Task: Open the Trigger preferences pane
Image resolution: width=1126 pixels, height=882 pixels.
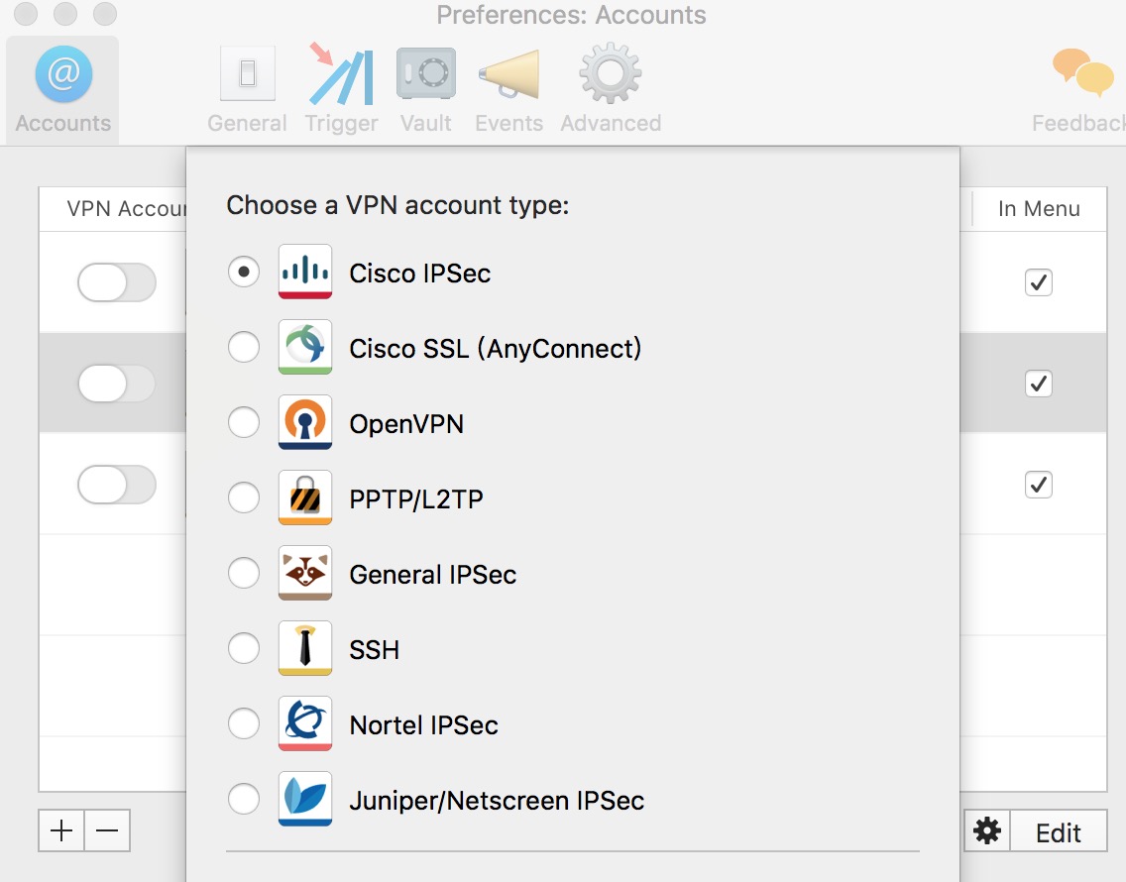Action: point(341,90)
